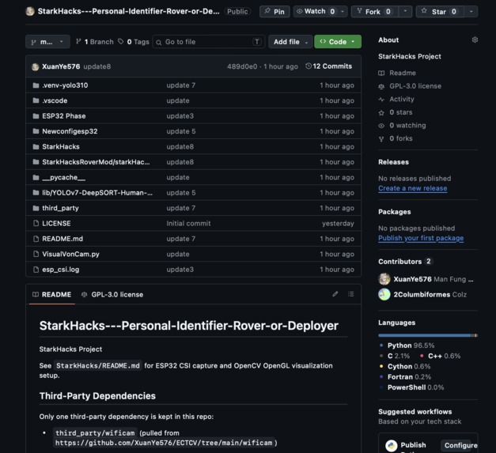Open the ESP32 Phase folder
This screenshot has height=453, width=496.
[64, 116]
